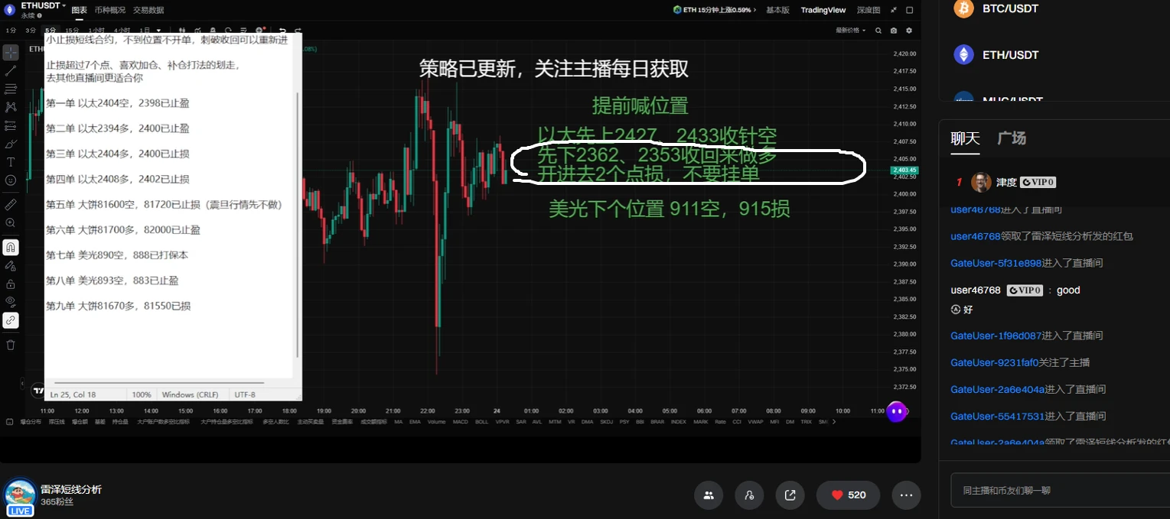Click the chat message input field

(1060, 491)
